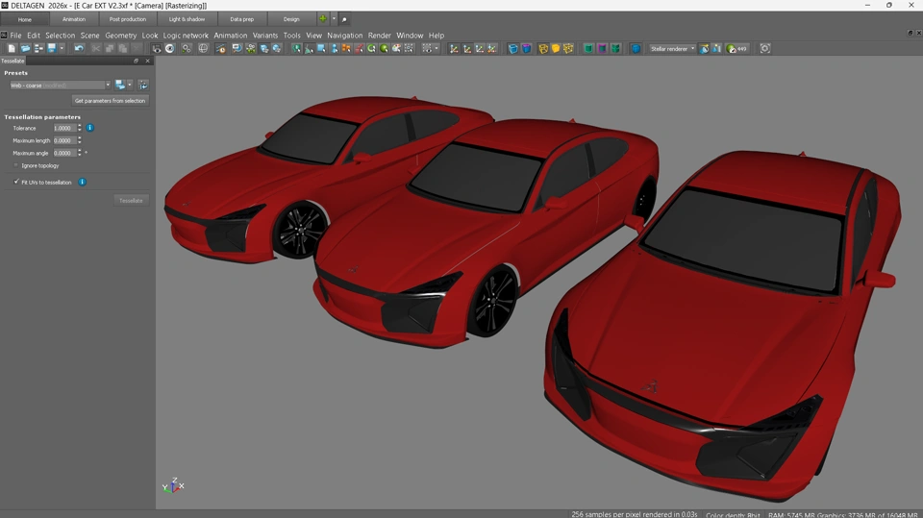The width and height of the screenshot is (923, 518).
Task: Click the camera snapshot icon at toolbar end
Action: [764, 48]
